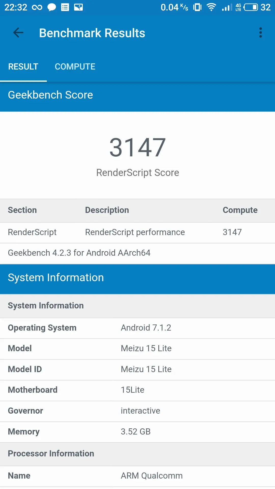This screenshot has width=275, height=489.
Task: Tap the Section column header
Action: 22,210
